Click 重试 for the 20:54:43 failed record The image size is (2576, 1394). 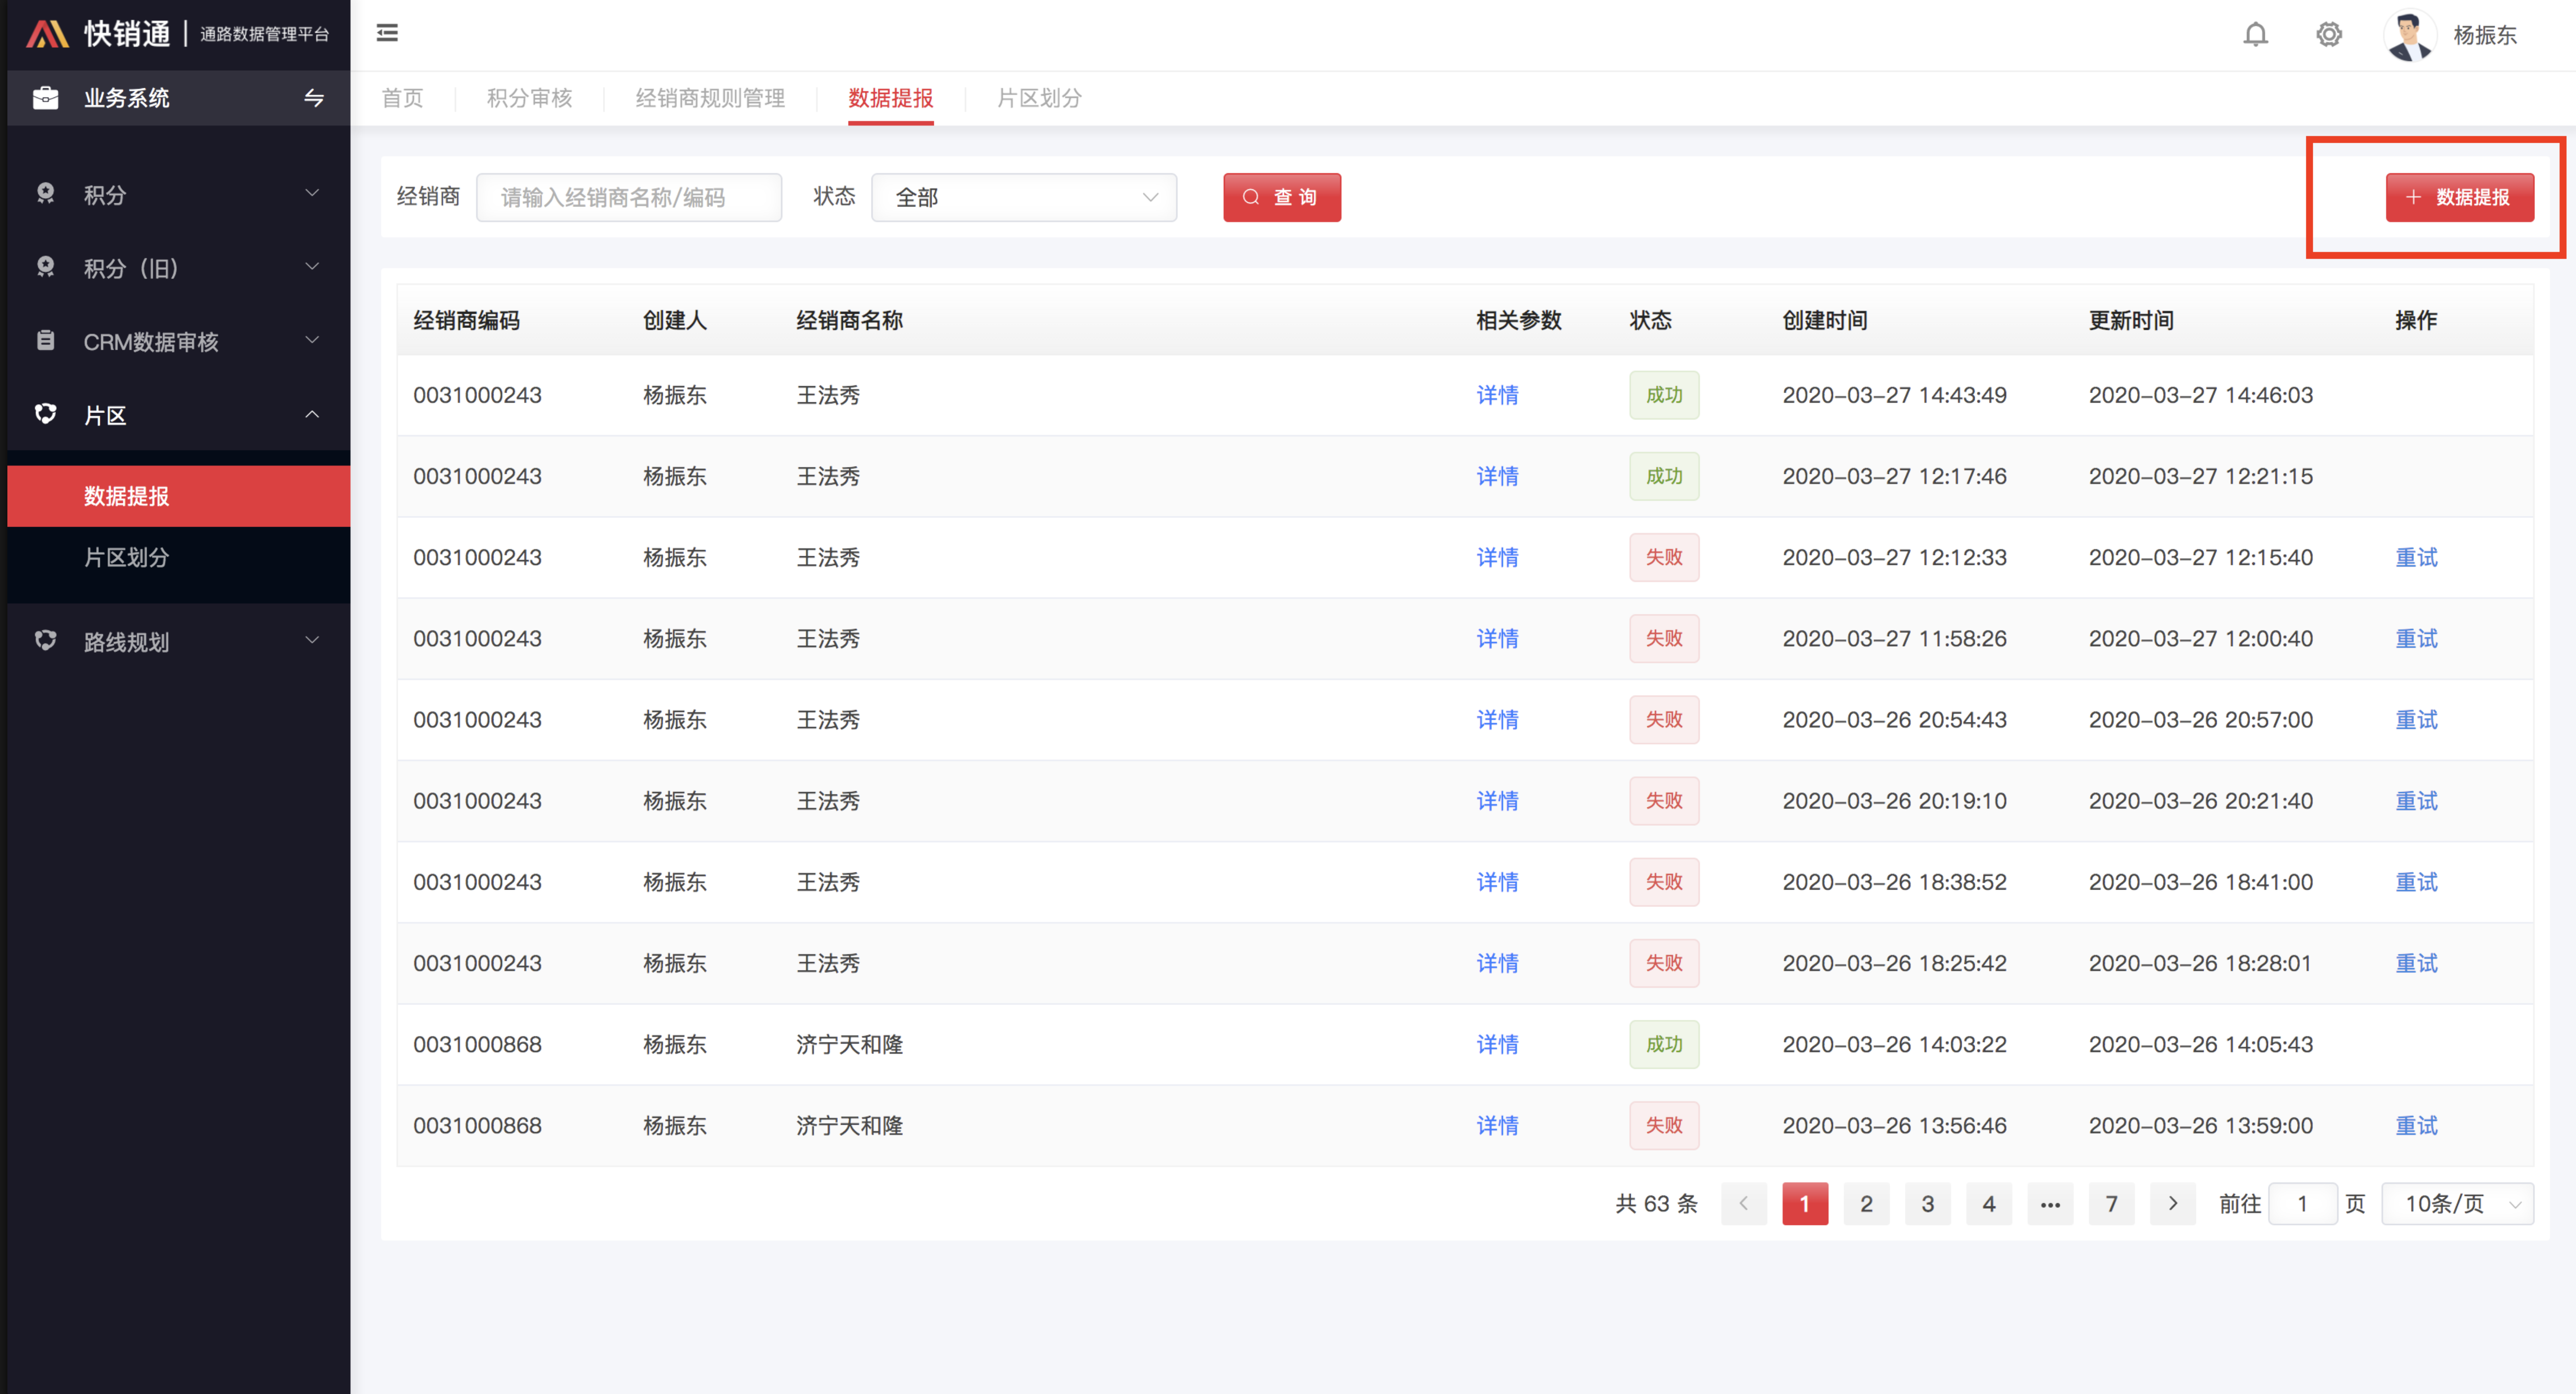click(2416, 719)
